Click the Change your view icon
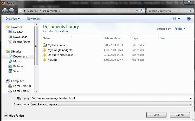 (174, 19)
